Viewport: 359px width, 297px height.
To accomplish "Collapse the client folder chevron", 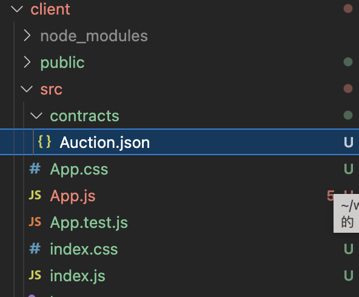I will pyautogui.click(x=17, y=9).
